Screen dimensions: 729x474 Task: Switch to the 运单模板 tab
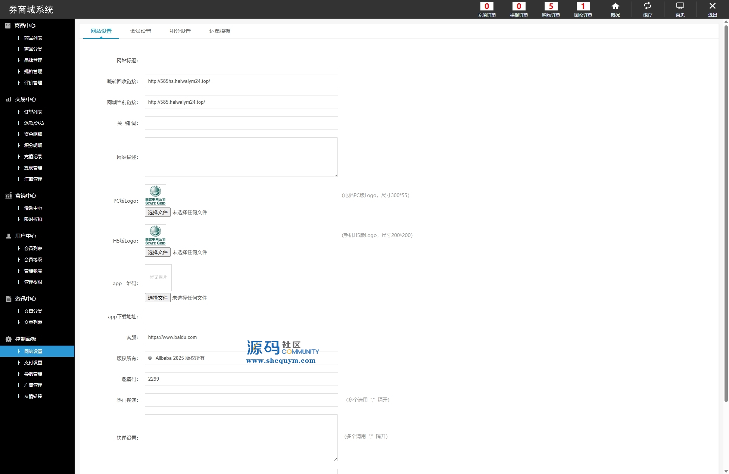click(220, 31)
